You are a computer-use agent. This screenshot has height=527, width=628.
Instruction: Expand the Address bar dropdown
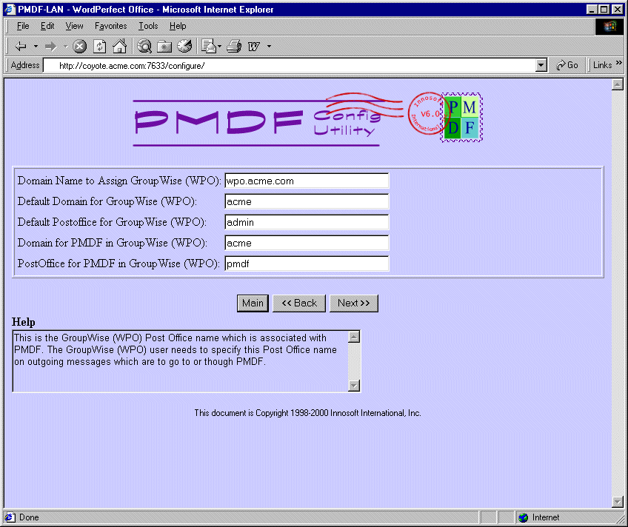click(541, 65)
